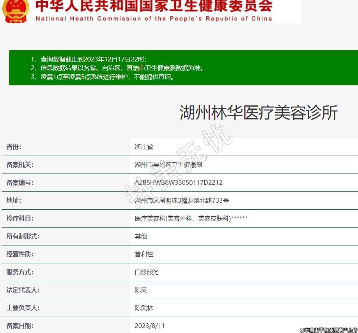The width and height of the screenshot is (358, 333).
Task: Click the 诊疗科目 medical subjects value
Action: (x=191, y=218)
